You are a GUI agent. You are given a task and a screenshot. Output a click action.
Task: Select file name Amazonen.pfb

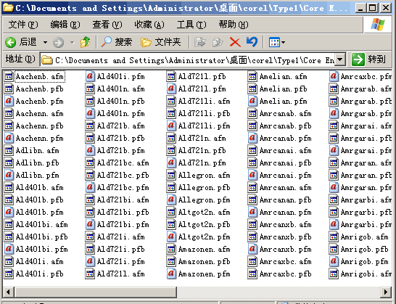[x=204, y=262]
